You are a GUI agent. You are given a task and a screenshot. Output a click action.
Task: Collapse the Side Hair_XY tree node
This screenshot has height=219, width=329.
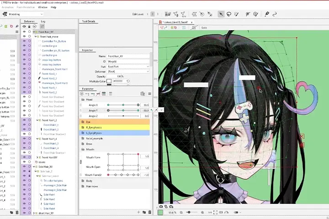pos(34,167)
